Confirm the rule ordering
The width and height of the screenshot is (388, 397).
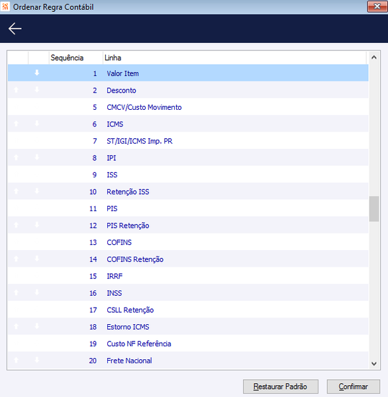(x=354, y=386)
